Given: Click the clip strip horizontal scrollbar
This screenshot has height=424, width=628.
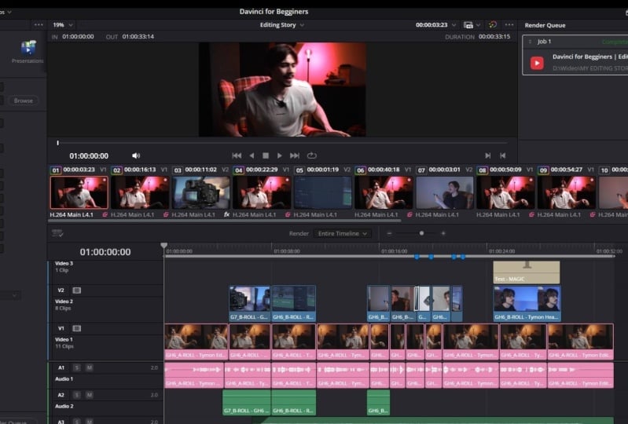Looking at the screenshot, I should click(225, 221).
